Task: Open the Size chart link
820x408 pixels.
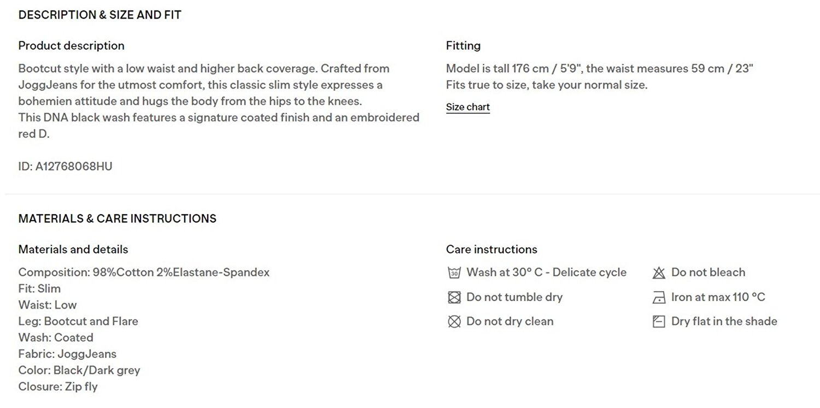Action: tap(468, 107)
